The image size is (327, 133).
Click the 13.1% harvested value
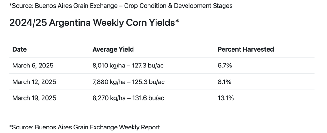pyautogui.click(x=225, y=98)
